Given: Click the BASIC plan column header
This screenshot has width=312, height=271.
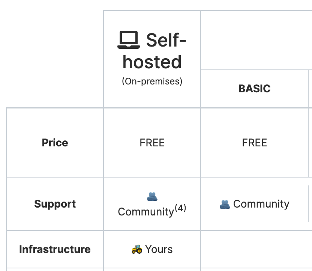Looking at the screenshot, I should (254, 89).
